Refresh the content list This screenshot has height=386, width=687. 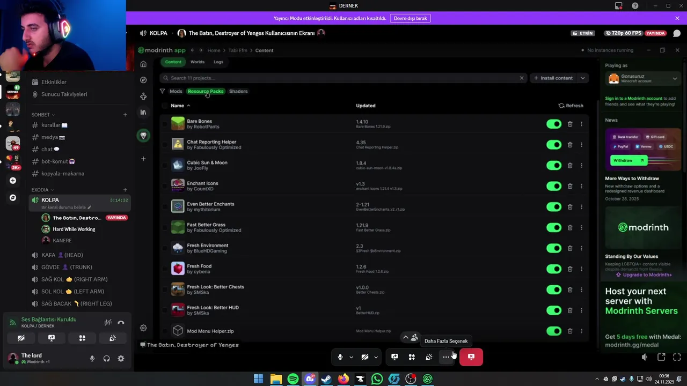tap(571, 106)
